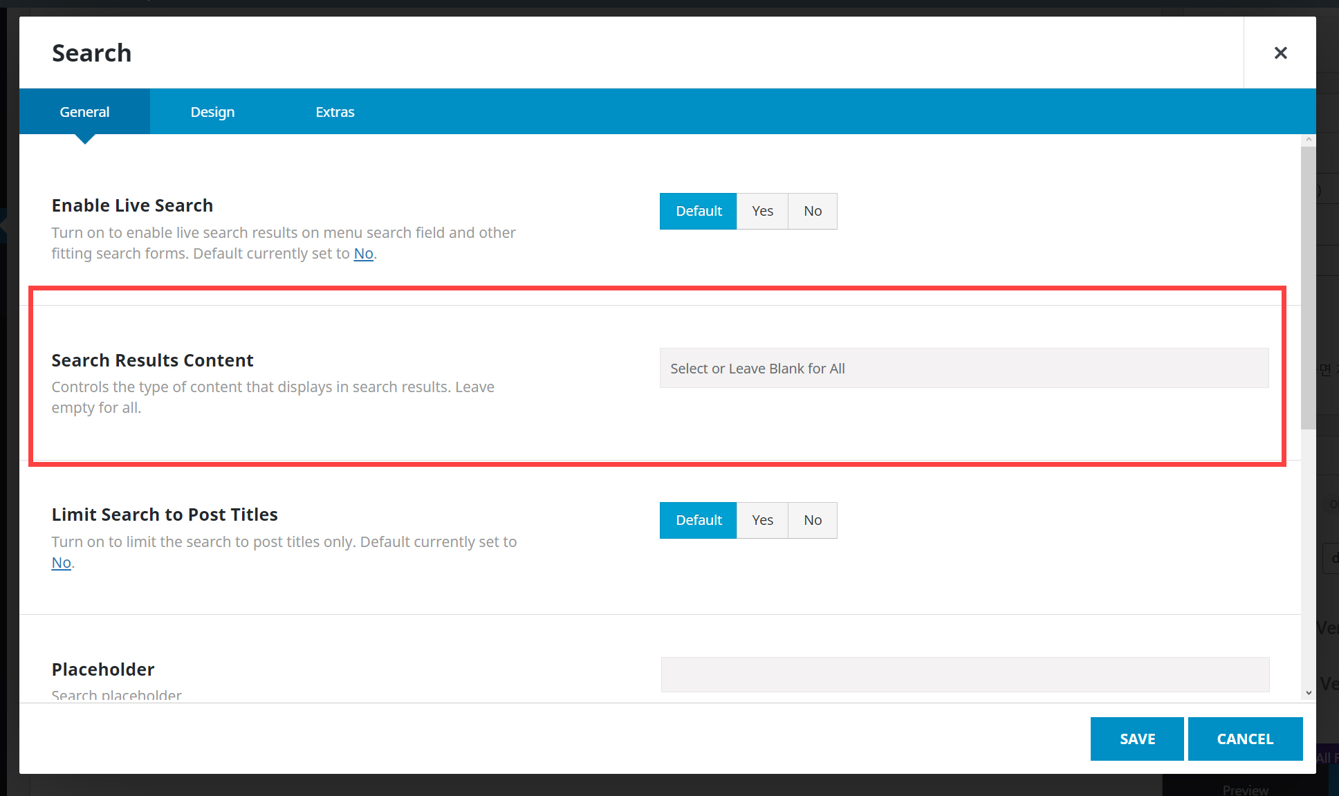Viewport: 1339px width, 796px height.
Task: Follow No link under Limit Search description
Action: 61,563
